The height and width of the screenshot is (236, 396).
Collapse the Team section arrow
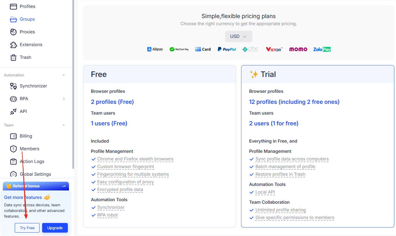tap(64, 125)
